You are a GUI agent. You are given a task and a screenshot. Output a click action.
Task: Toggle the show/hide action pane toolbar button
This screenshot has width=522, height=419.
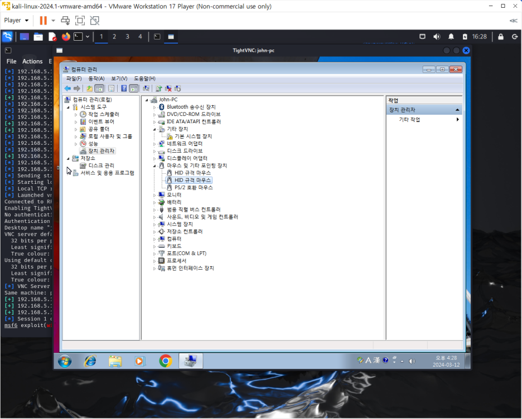click(x=134, y=89)
